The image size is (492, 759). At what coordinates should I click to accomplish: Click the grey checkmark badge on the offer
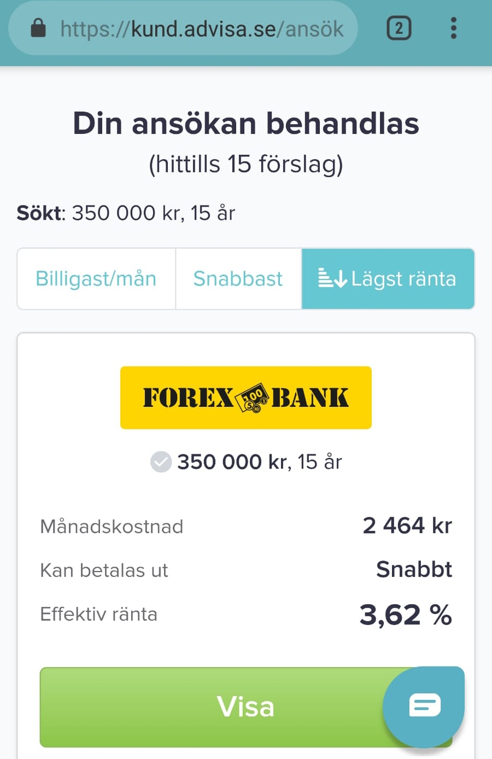click(161, 462)
